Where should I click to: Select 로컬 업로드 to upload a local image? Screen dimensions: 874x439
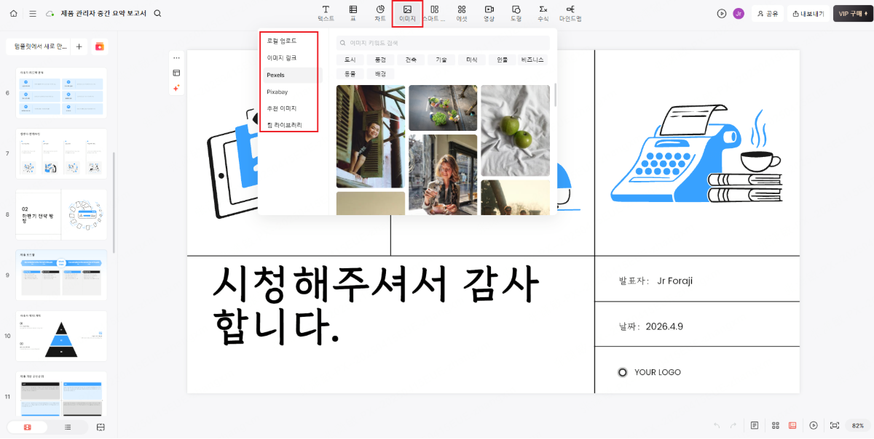[280, 41]
